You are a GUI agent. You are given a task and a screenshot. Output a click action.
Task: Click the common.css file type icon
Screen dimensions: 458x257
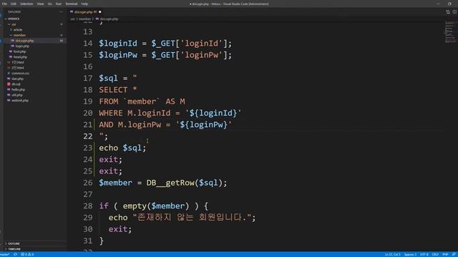pyautogui.click(x=9, y=73)
